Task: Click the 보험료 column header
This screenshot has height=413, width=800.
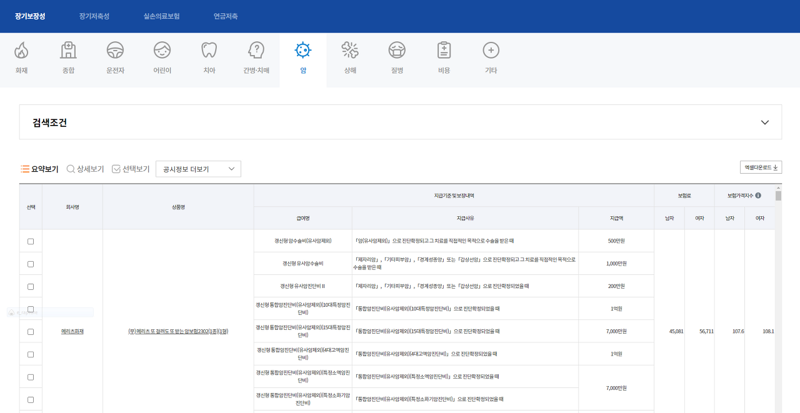Action: tap(685, 196)
